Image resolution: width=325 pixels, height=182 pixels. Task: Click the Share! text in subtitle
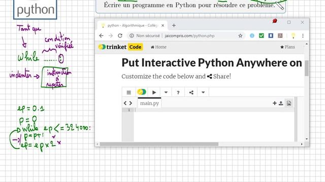(222, 76)
